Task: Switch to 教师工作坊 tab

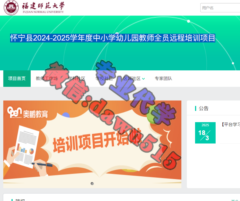Action: click(x=47, y=79)
